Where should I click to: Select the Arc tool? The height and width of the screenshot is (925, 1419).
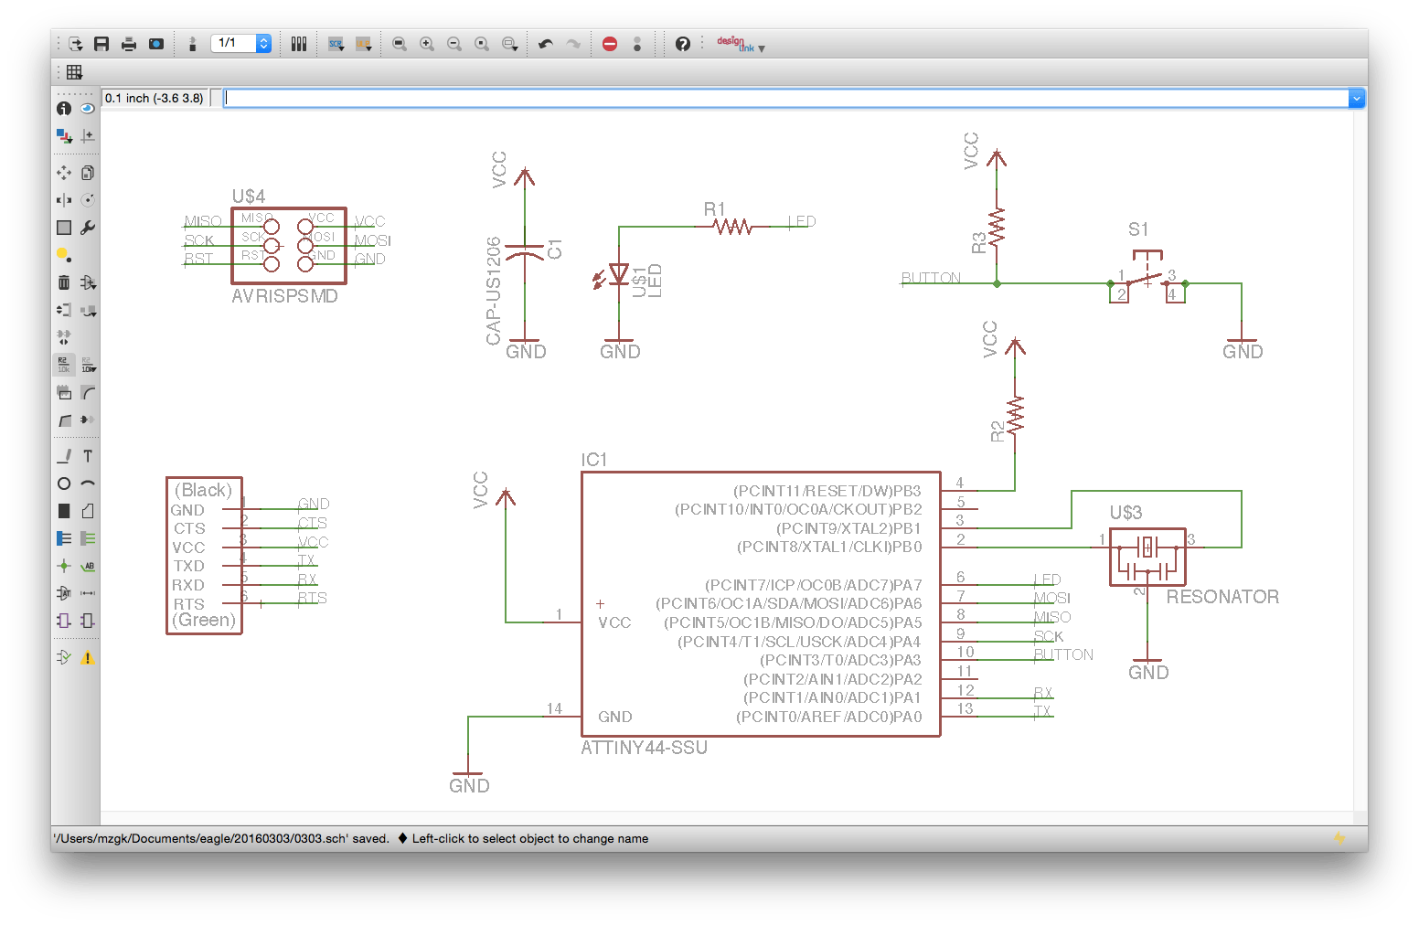pyautogui.click(x=88, y=484)
